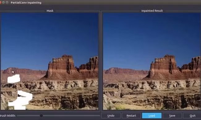Click the Brush Width slider handle
This screenshot has height=120, width=201.
click(x=41, y=116)
